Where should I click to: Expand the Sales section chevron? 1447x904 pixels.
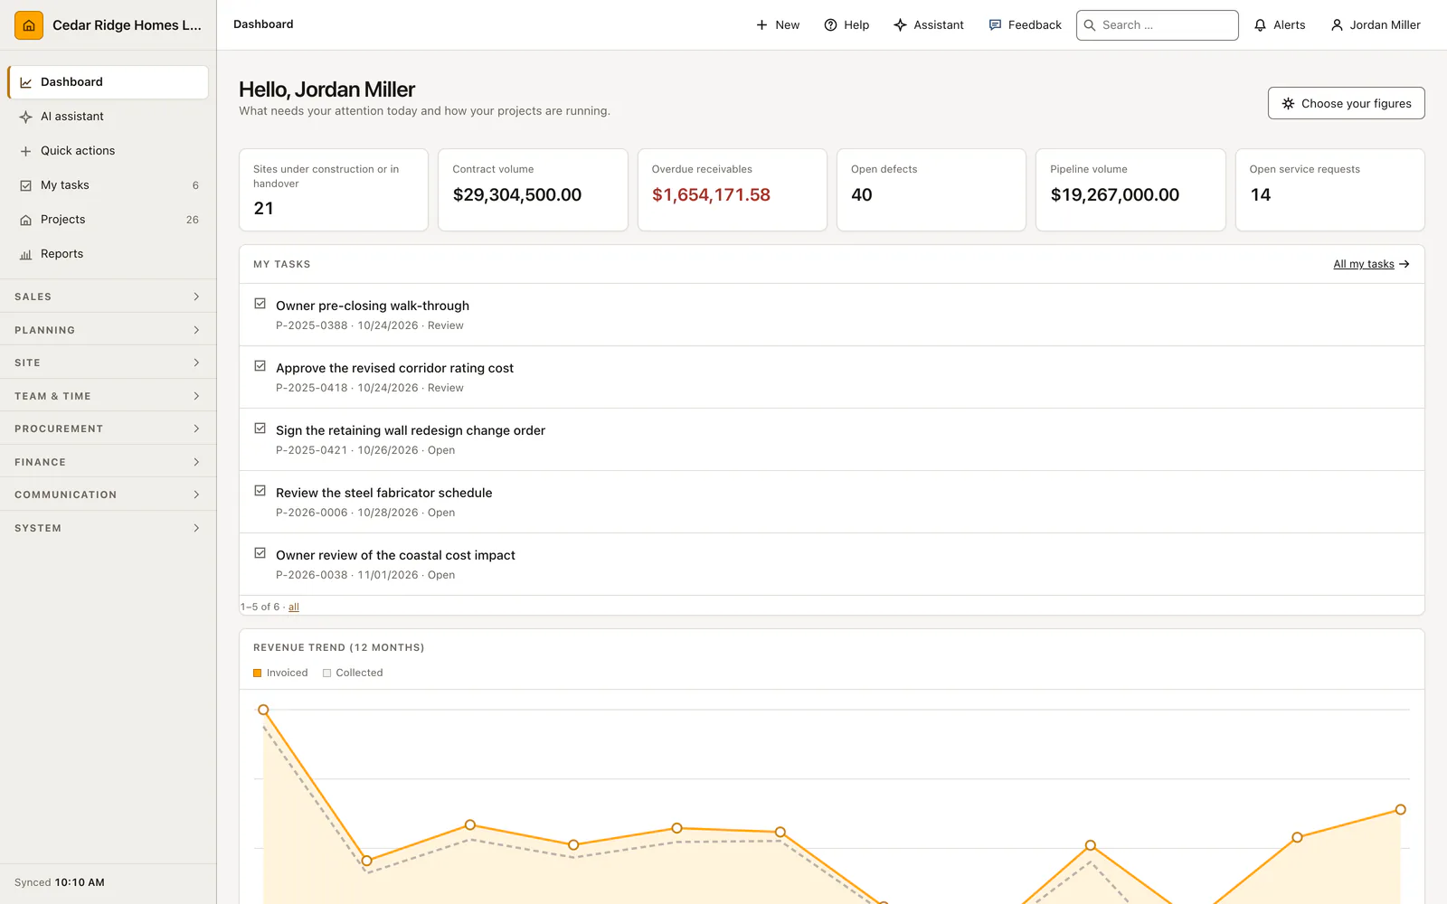(196, 297)
